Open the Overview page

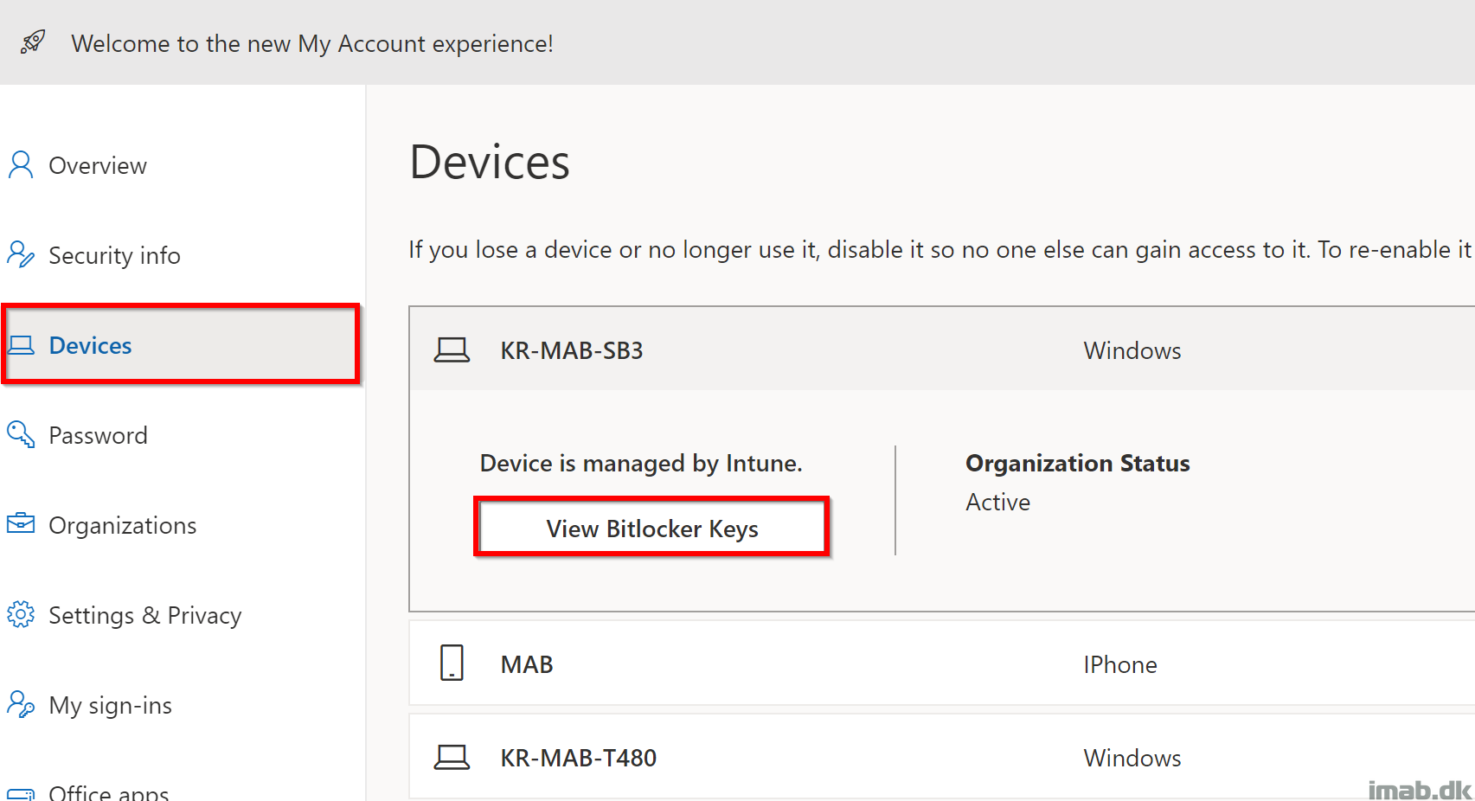(97, 165)
